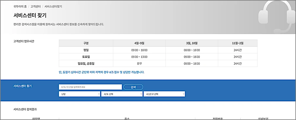Screen dimensions: 296x120
Task: Click the 시/도/구/군 search input field
Action: coord(90,87)
